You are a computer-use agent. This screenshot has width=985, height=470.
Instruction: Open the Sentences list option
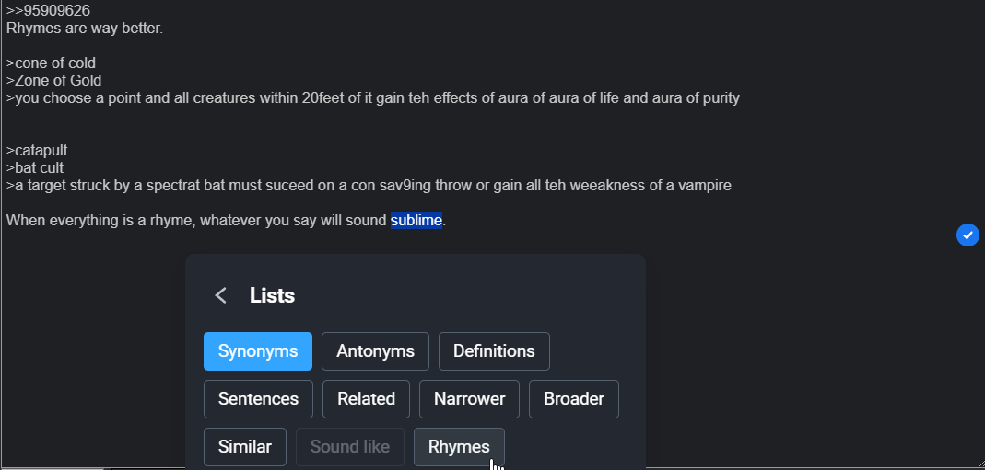[x=258, y=398]
